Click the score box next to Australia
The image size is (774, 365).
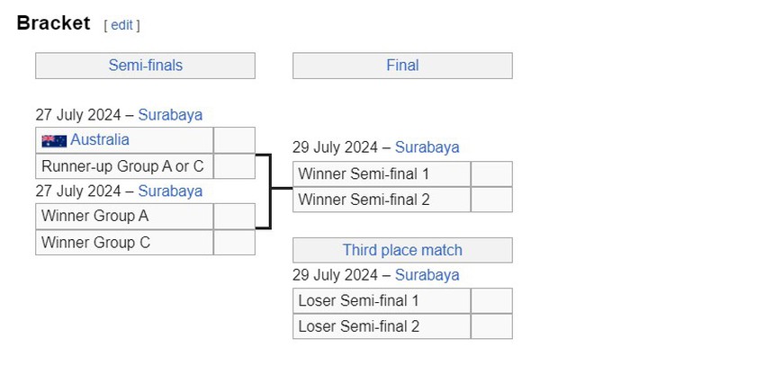234,140
